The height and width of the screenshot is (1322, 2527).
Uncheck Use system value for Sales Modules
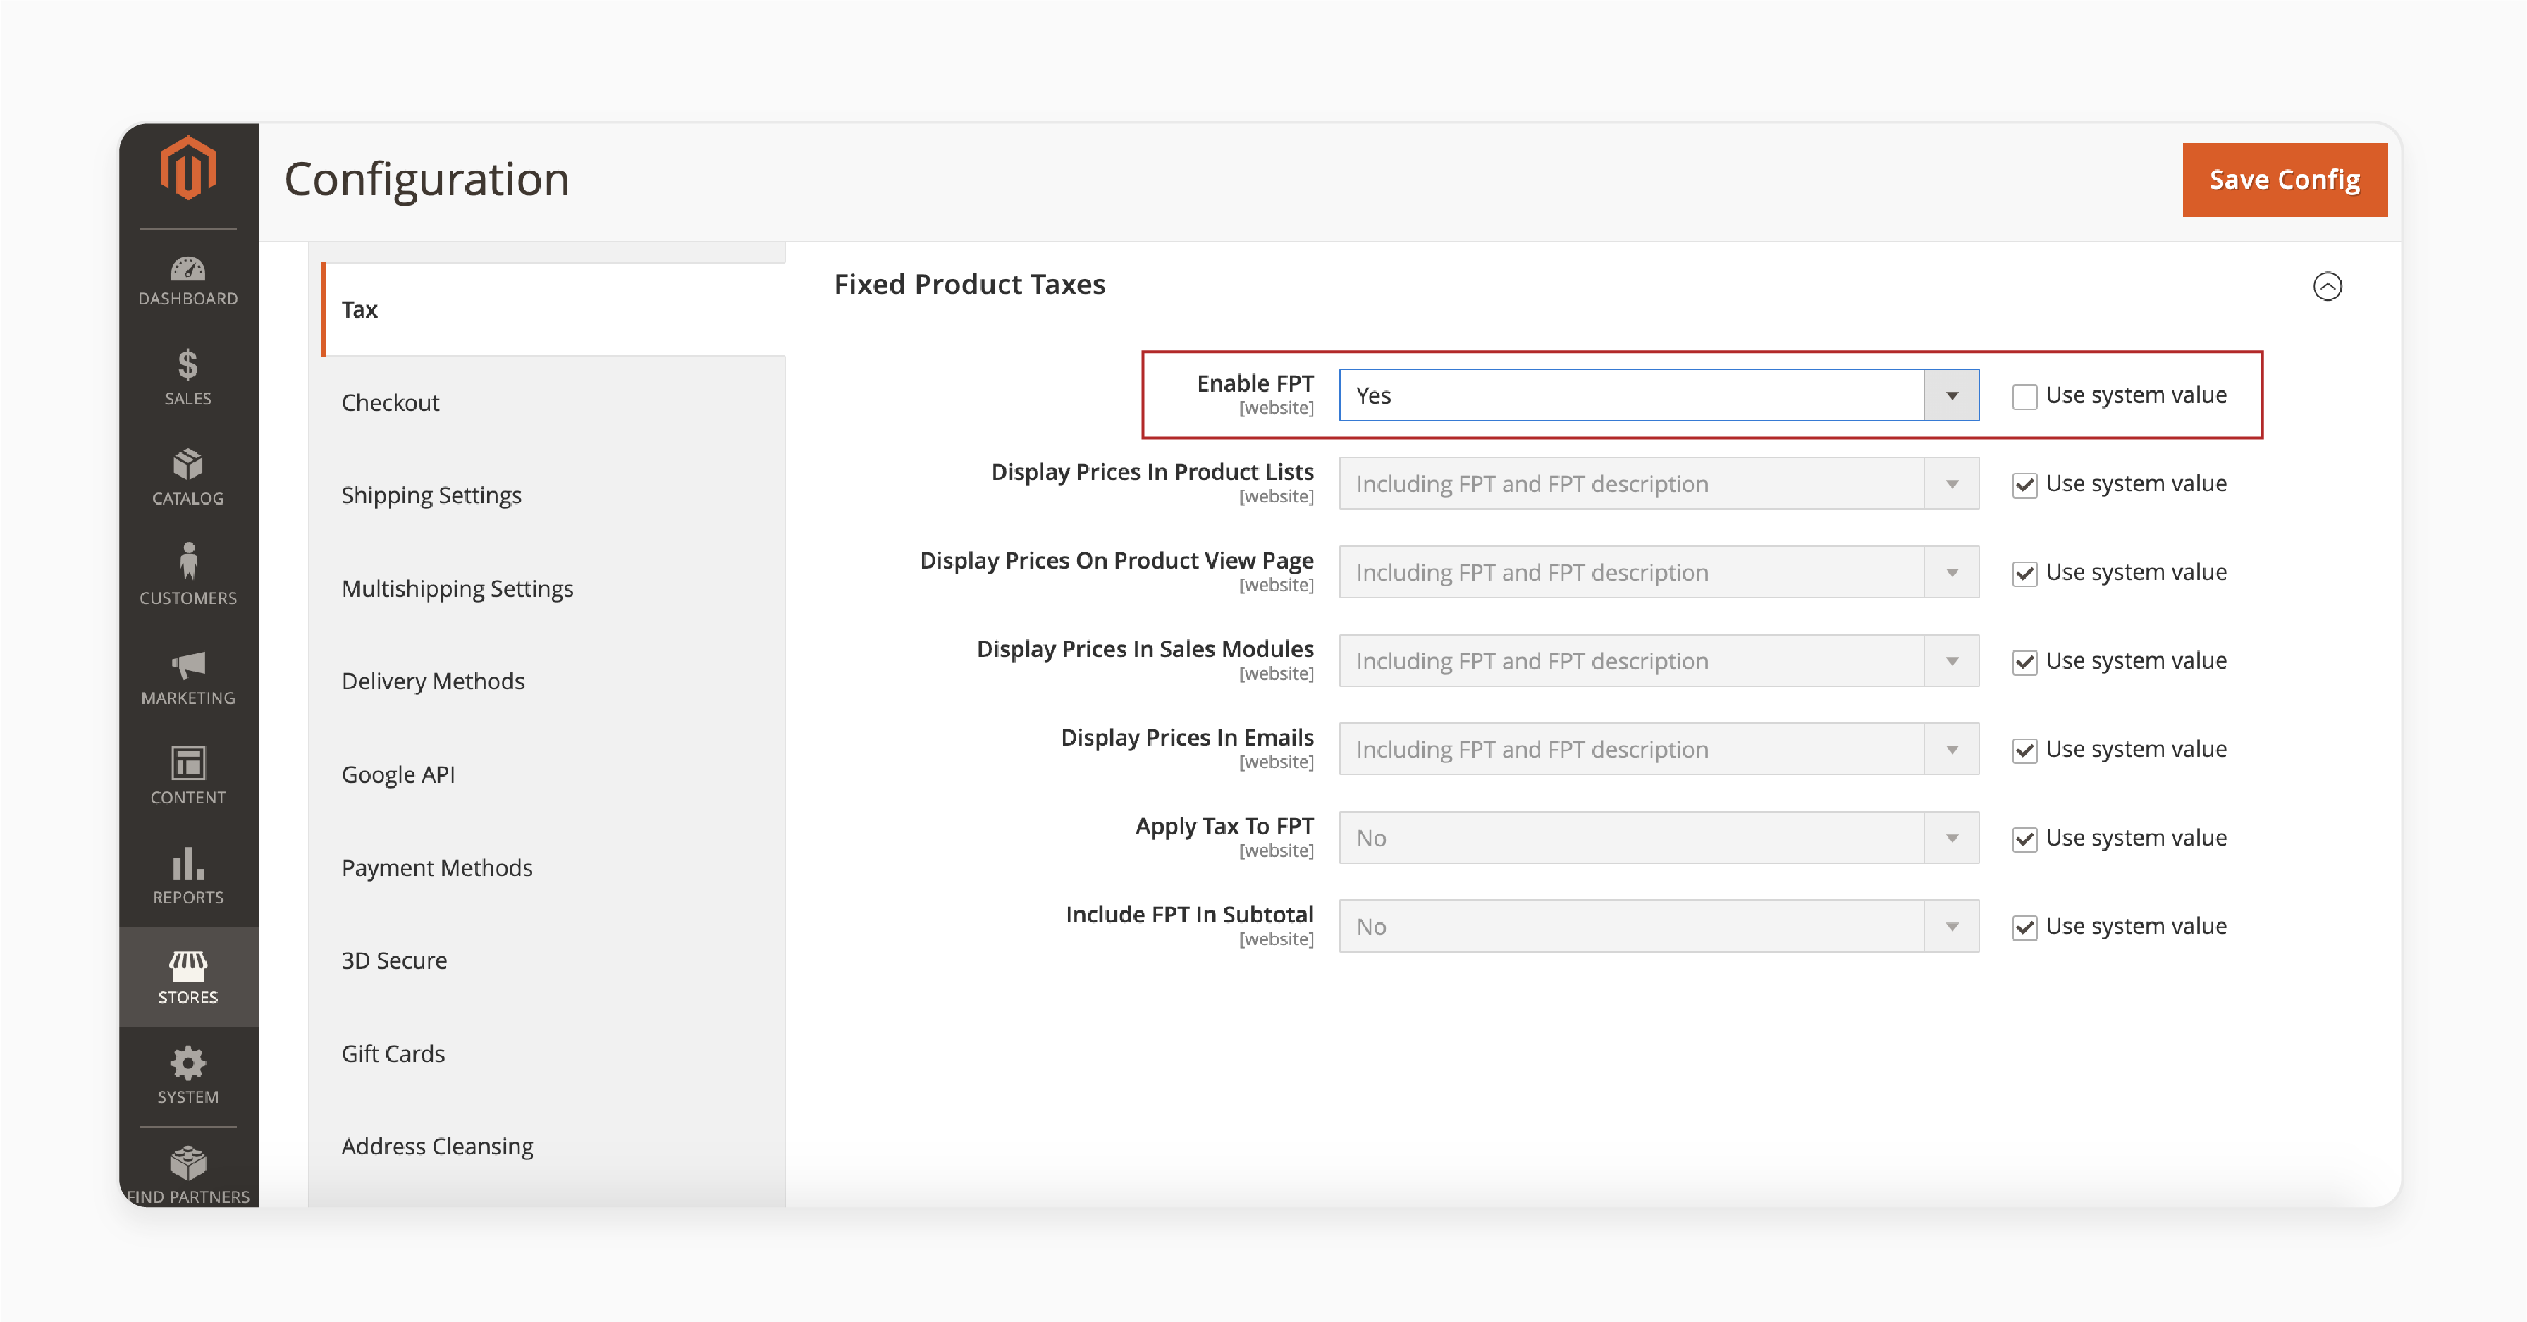(x=2024, y=662)
